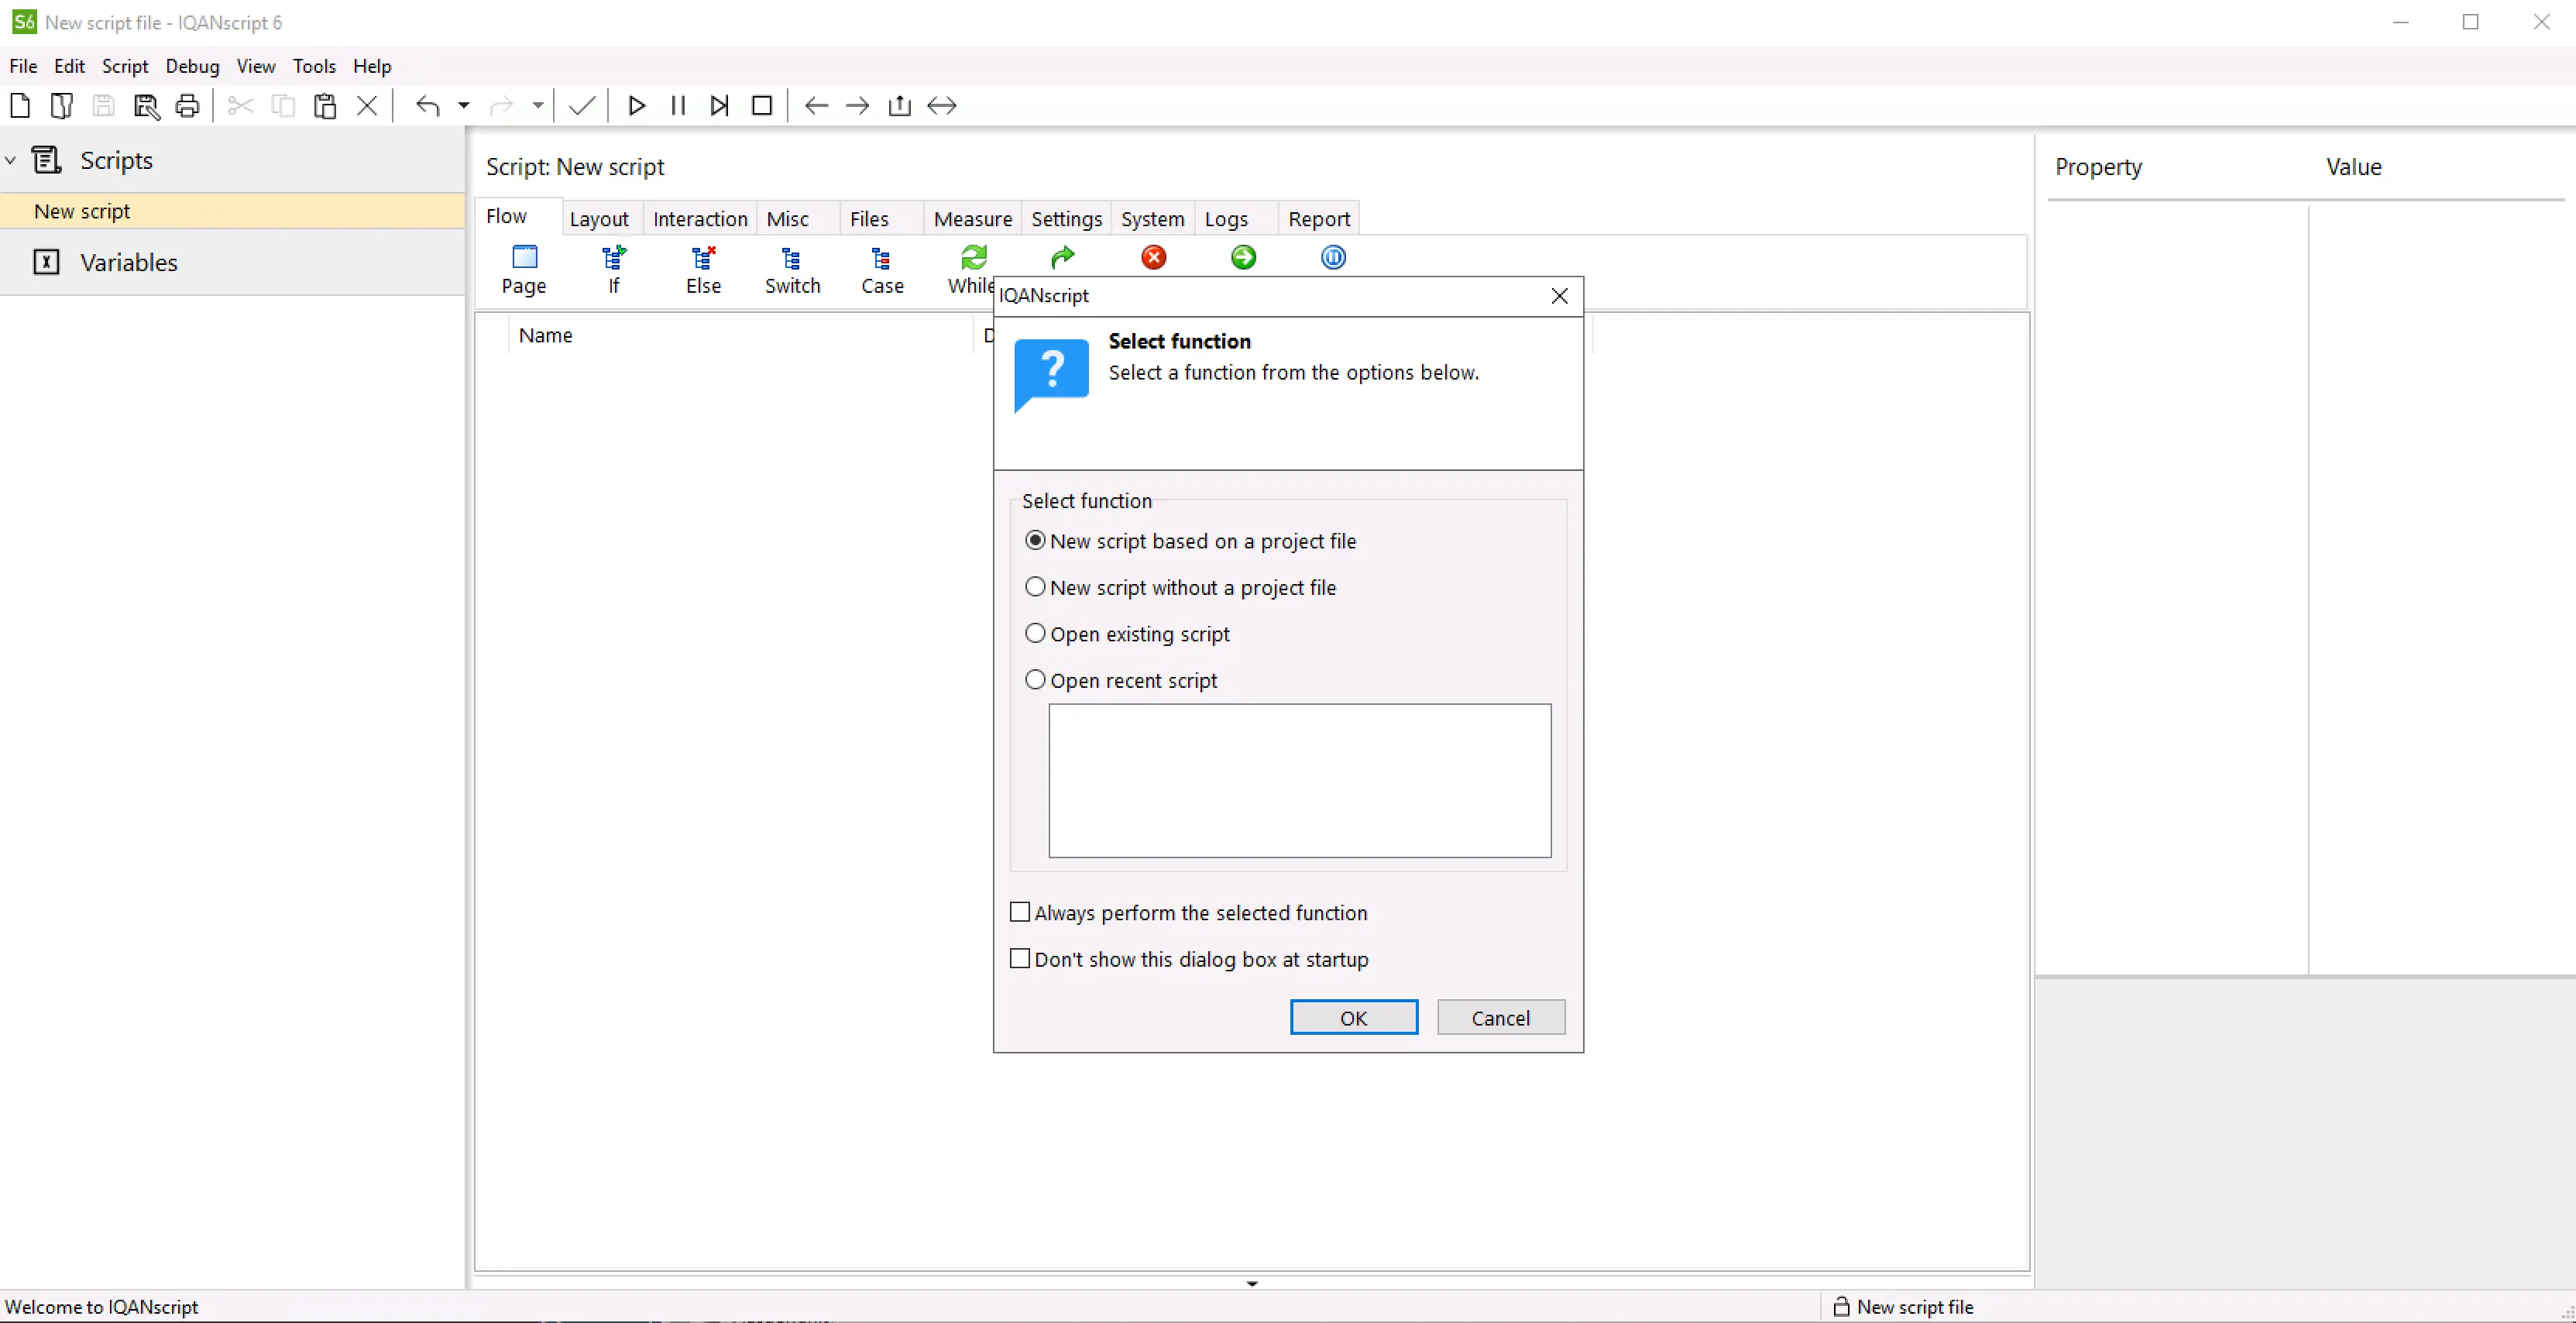Select New script without a project file
Screen dimensions: 2576x1323
1036,587
